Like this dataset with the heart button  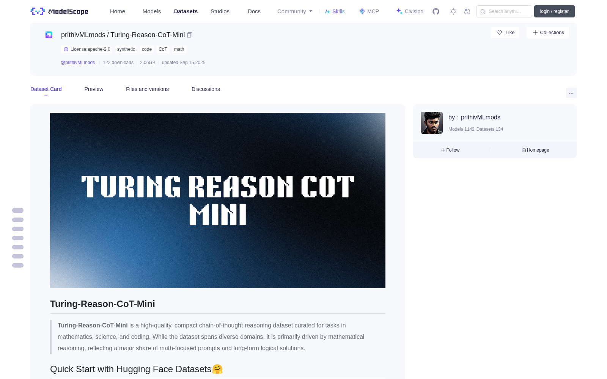pos(505,33)
